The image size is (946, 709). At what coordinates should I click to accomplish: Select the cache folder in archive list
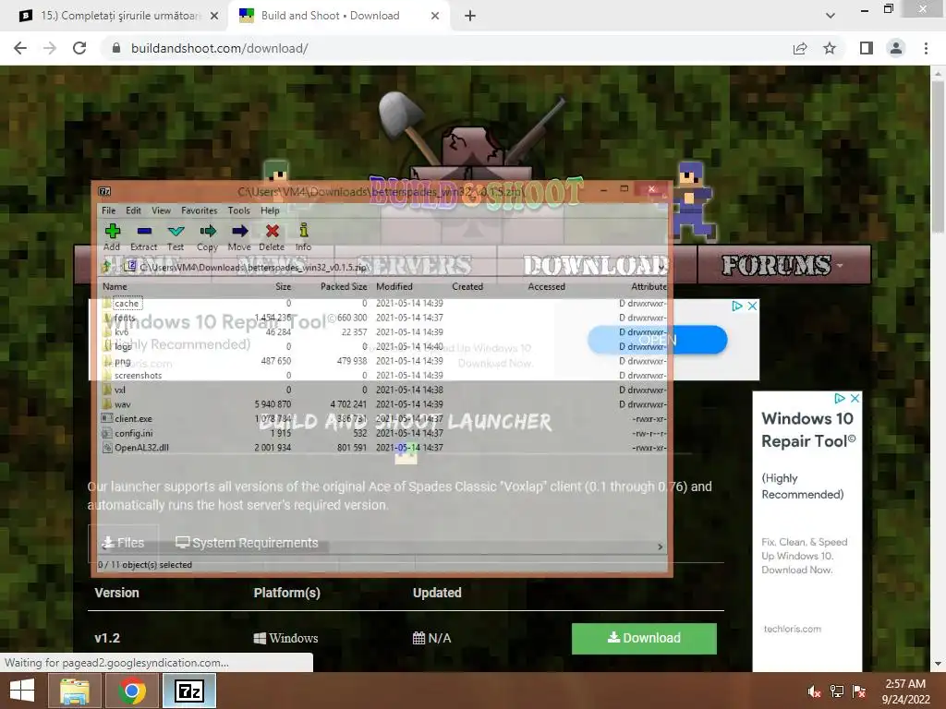(126, 303)
